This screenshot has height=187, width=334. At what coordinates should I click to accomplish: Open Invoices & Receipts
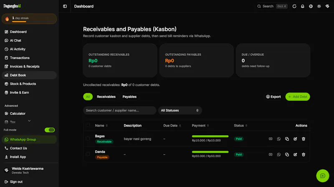(x=29, y=67)
